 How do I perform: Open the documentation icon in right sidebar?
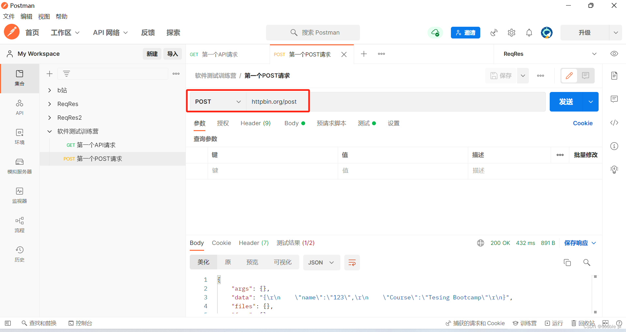point(614,76)
